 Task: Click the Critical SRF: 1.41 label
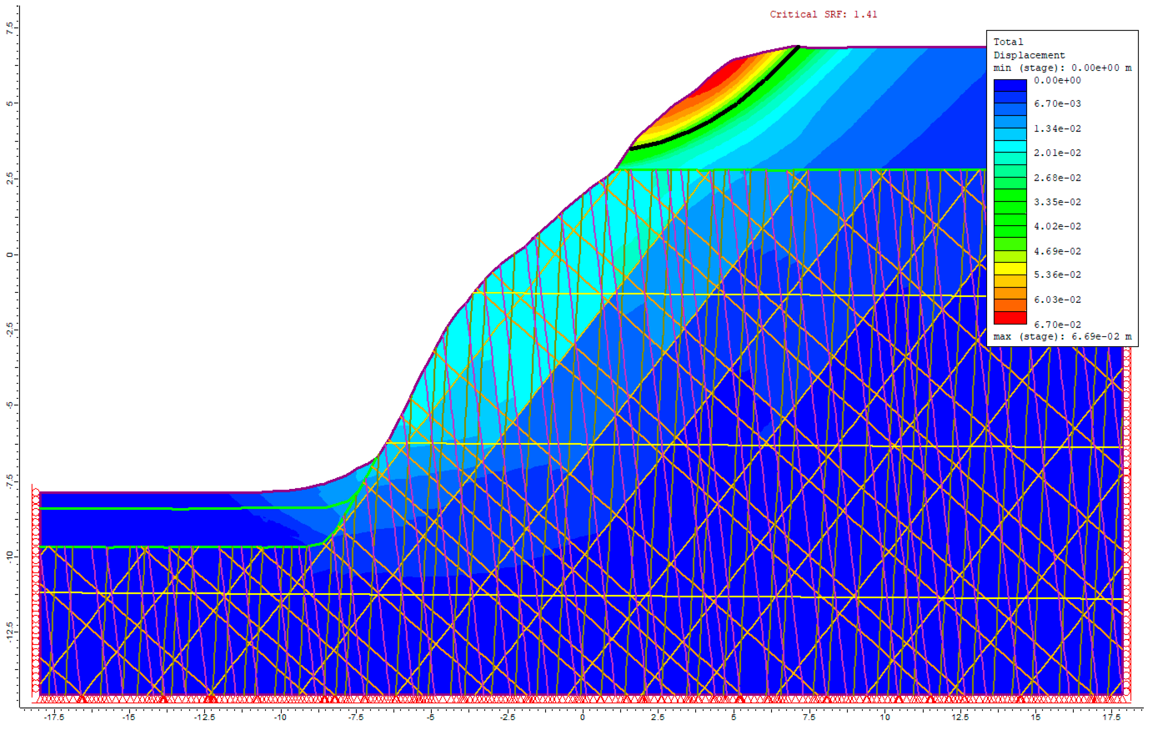click(823, 14)
